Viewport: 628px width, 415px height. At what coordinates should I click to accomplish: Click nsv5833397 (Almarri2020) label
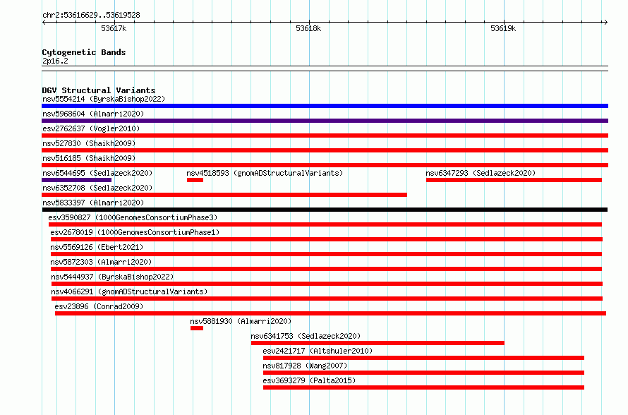coord(93,203)
